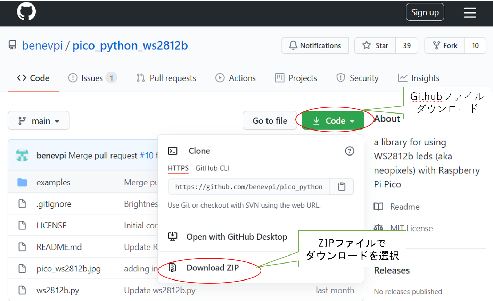Click the GitHub Octocat logo

tap(26, 12)
